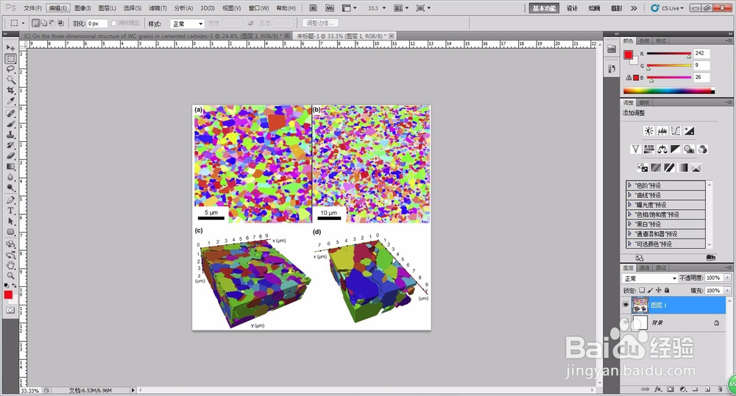Click the color spectrum ramp
Screen dimensions: 736x396
click(x=668, y=91)
